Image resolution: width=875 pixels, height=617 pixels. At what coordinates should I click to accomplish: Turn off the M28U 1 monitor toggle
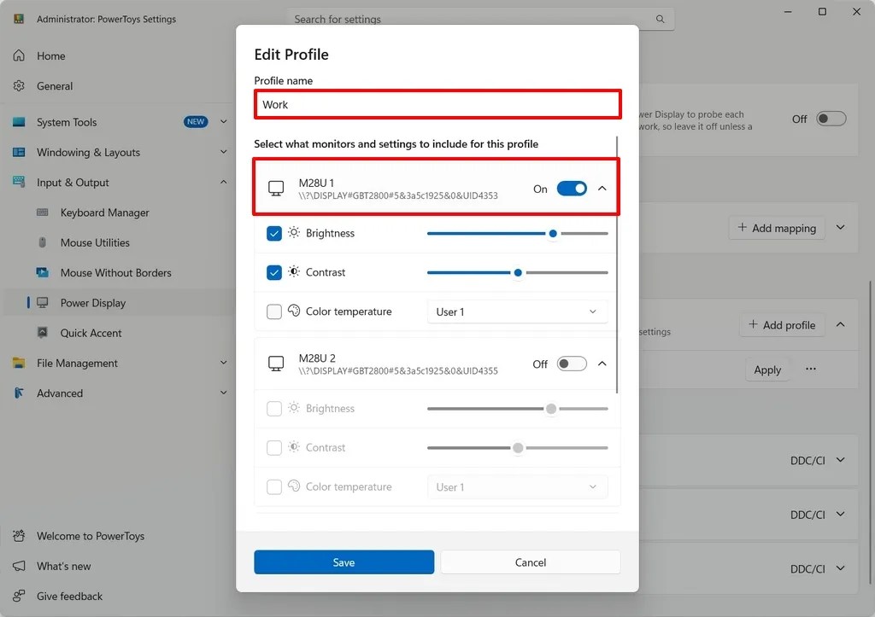coord(572,189)
